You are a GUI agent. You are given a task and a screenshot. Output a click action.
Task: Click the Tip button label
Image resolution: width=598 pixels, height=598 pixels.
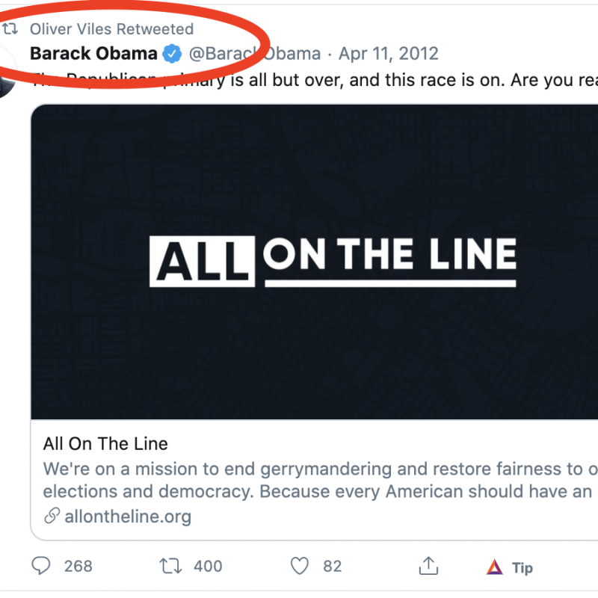(x=523, y=568)
